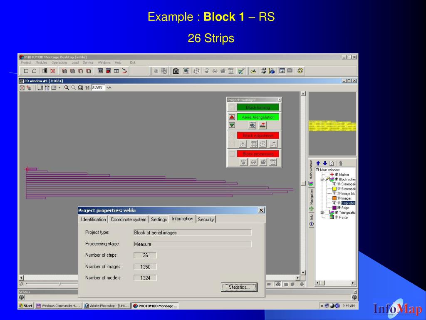Click the glasses icon under Block processing
The height and width of the screenshot is (320, 426).
(x=253, y=162)
